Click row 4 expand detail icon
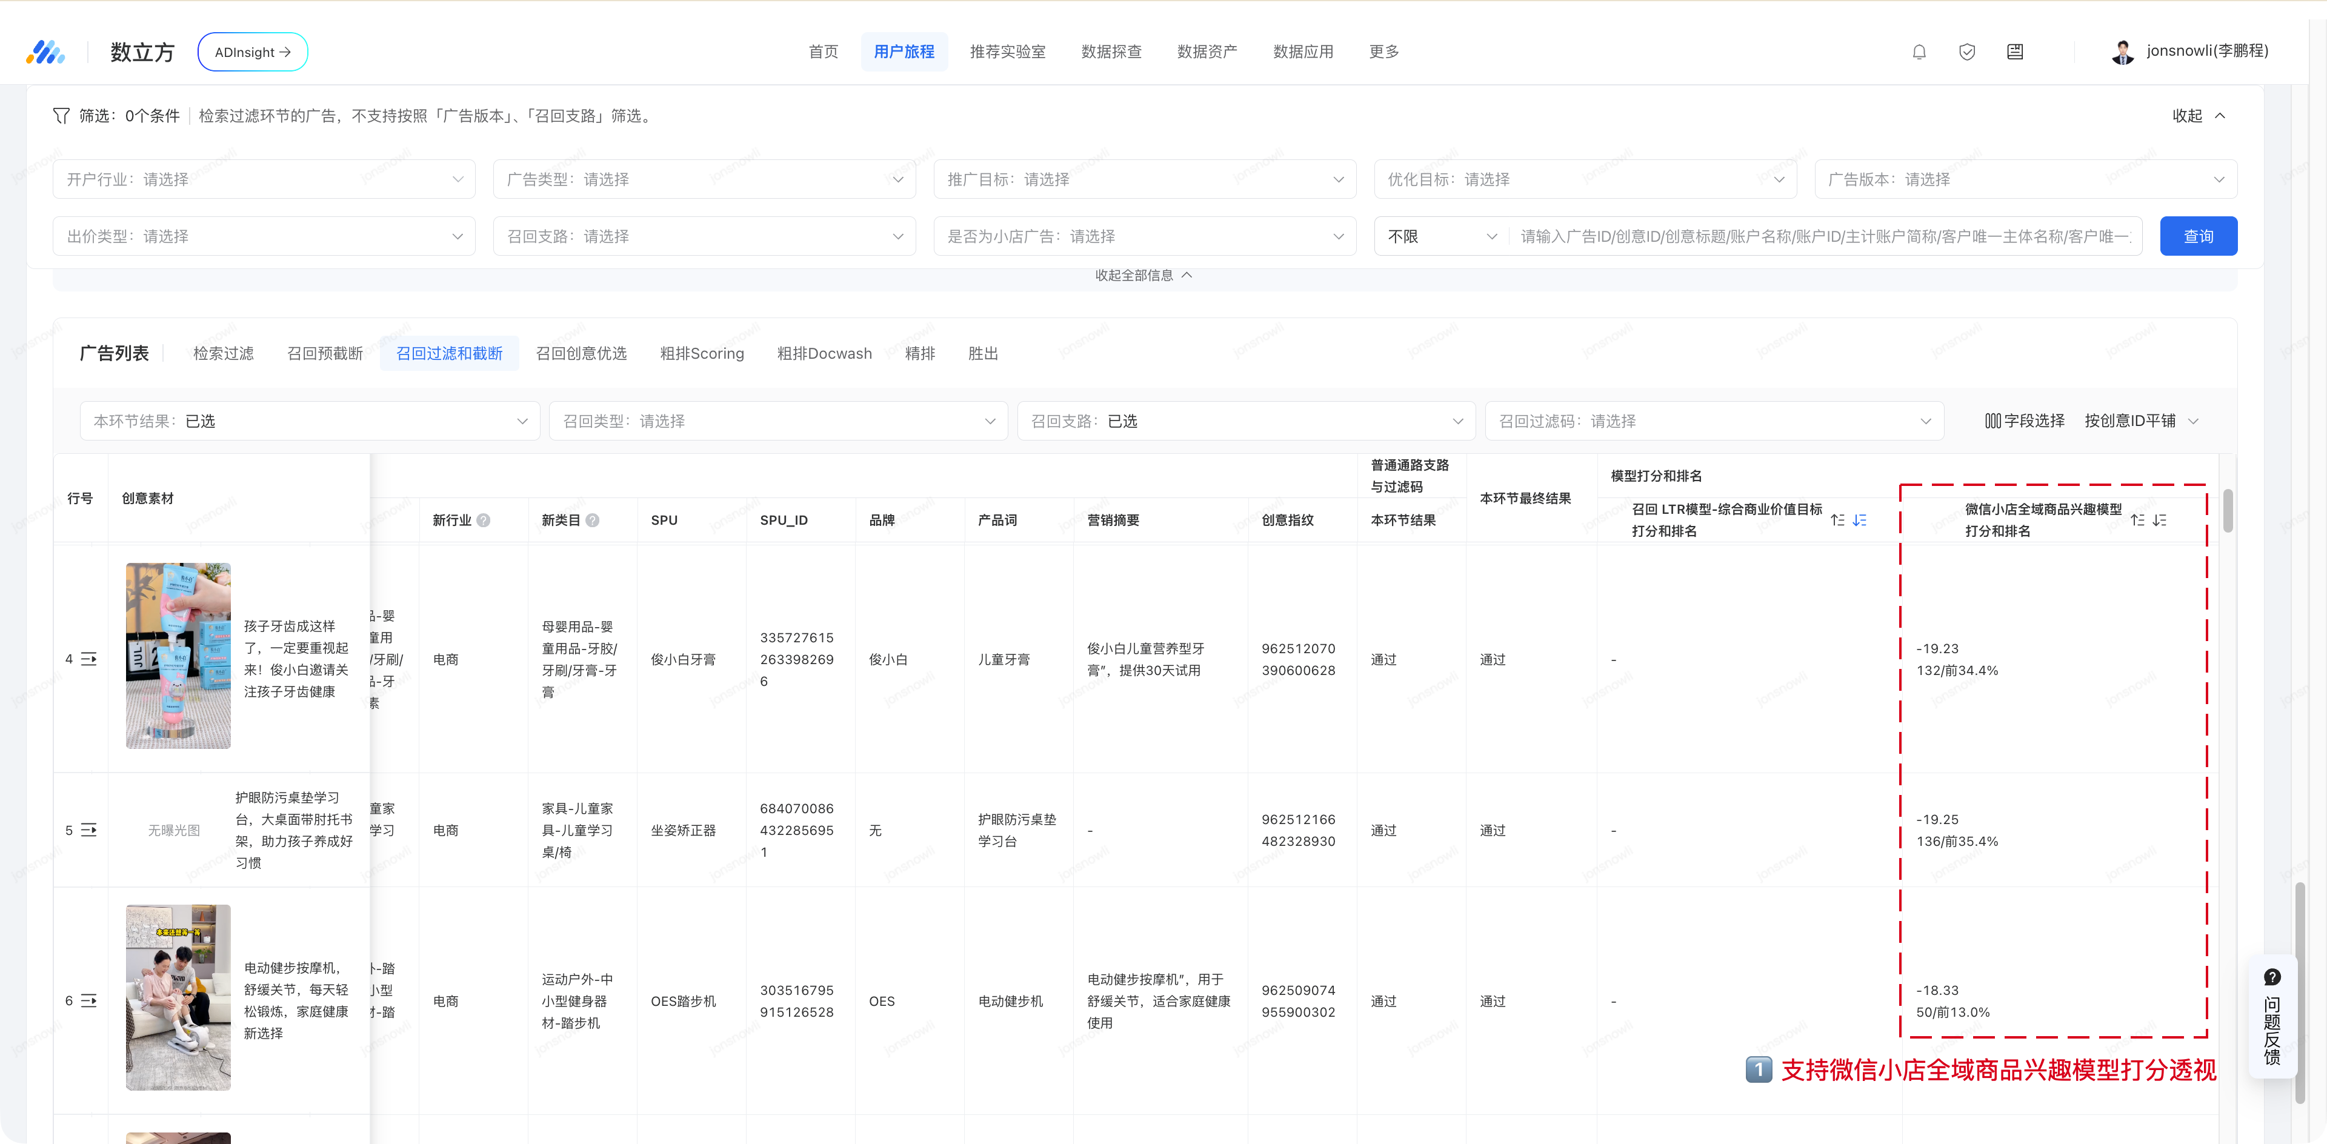Viewport: 2327px width, 1144px height. point(88,659)
